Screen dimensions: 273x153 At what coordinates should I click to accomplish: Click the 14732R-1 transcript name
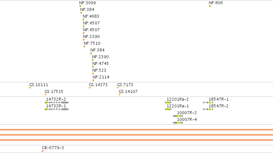pos(56,106)
